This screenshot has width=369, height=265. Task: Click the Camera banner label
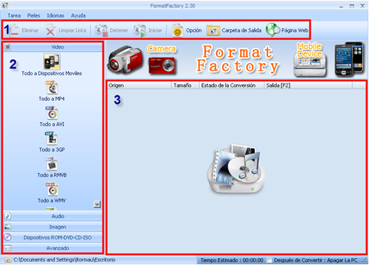(162, 49)
